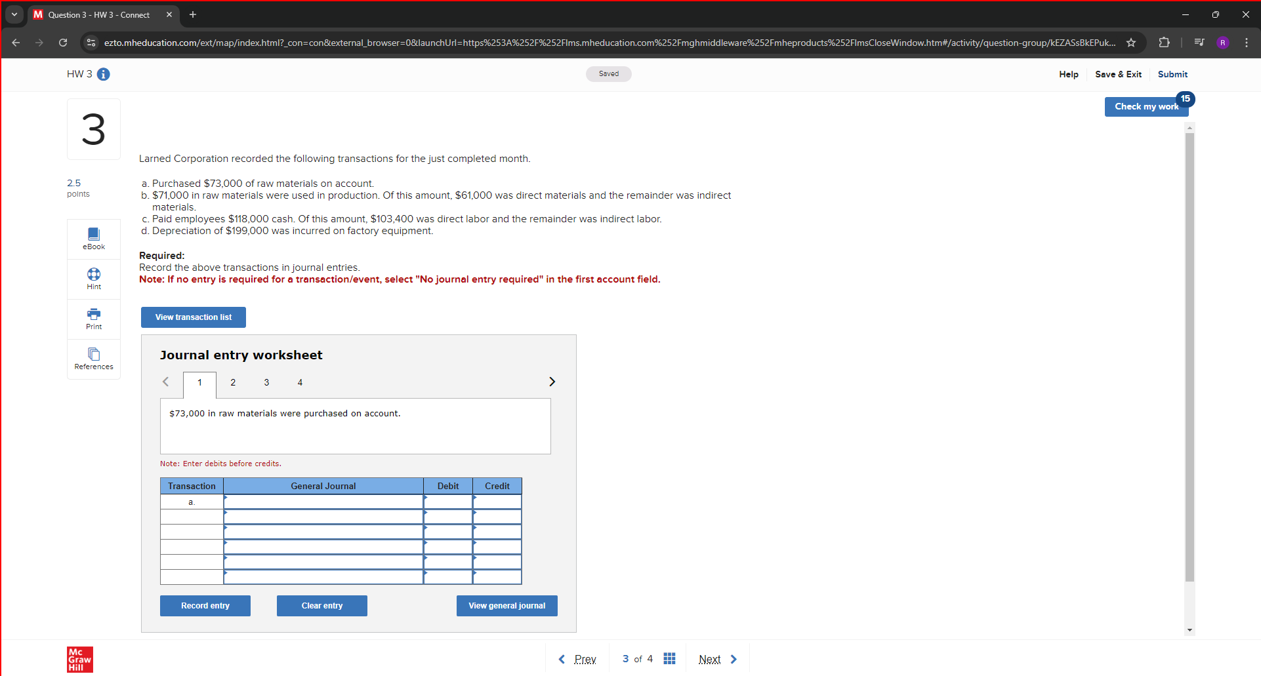Open General Journal account dropdown for transaction a

click(323, 502)
